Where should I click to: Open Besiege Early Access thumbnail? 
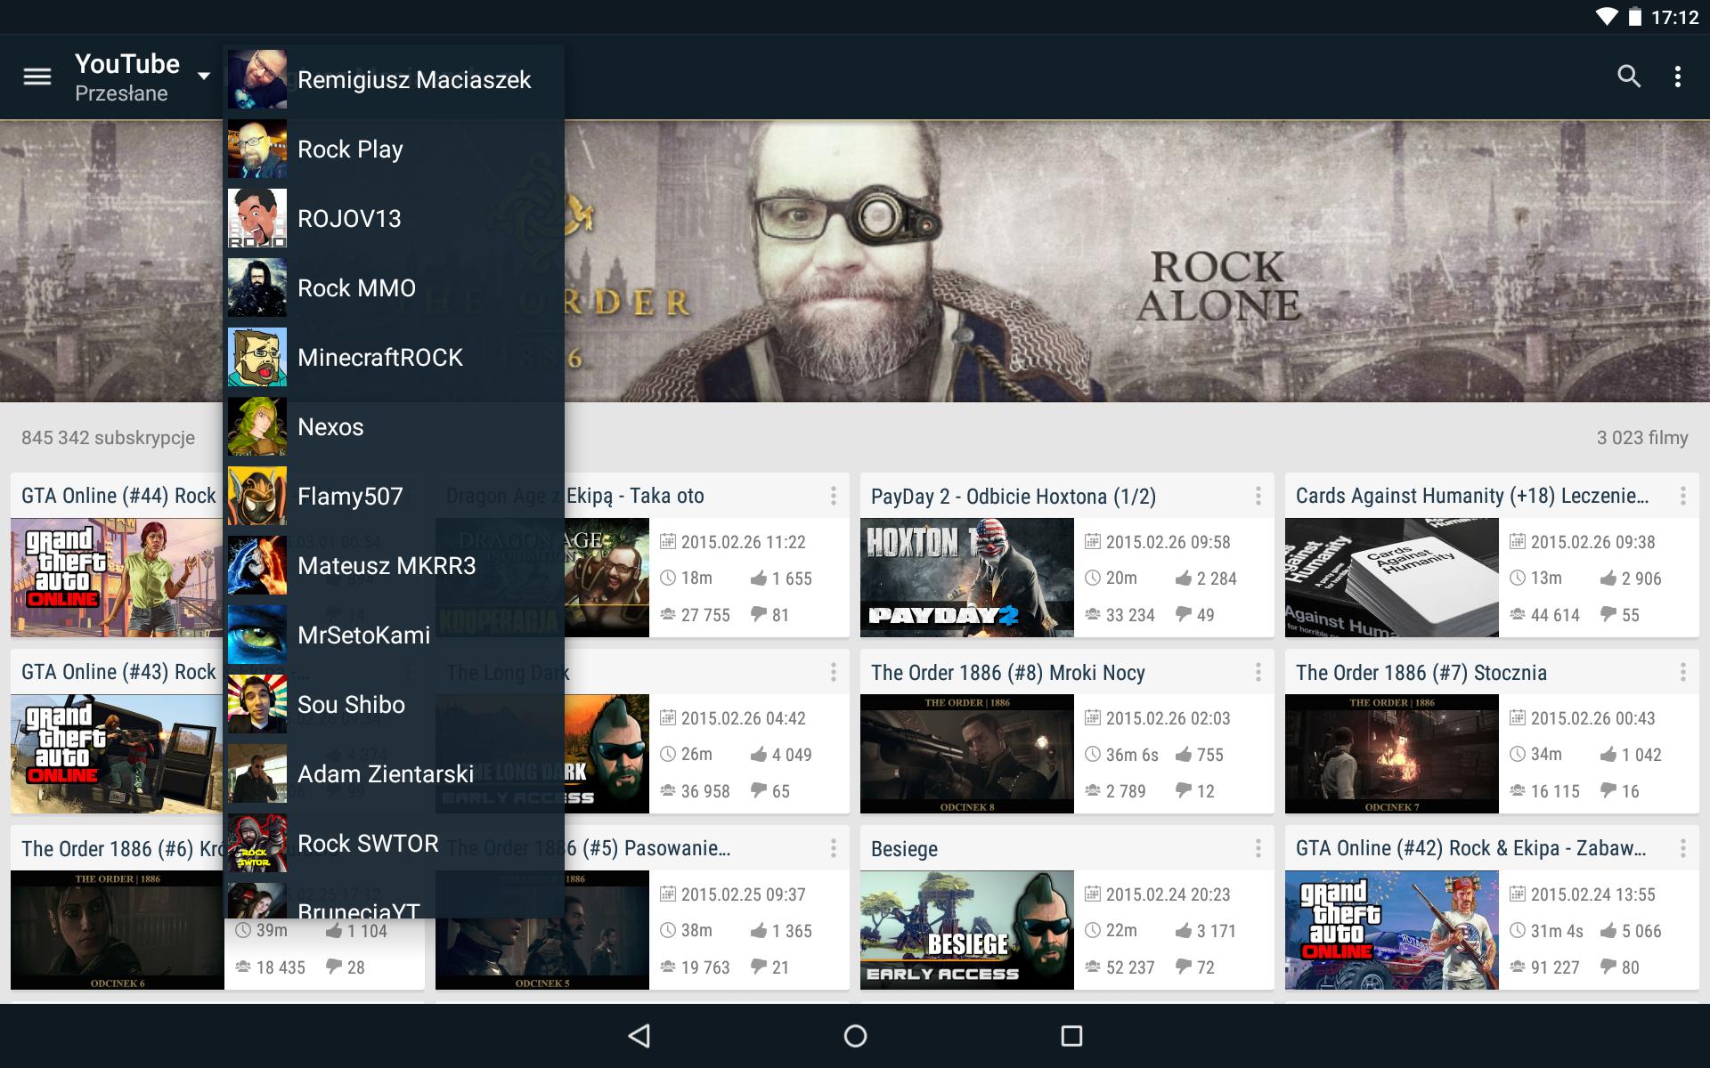click(967, 930)
